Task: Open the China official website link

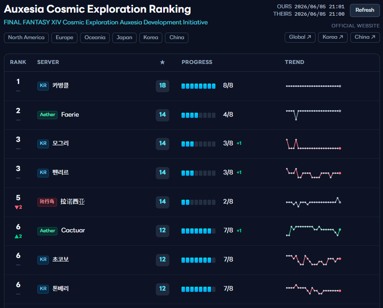Action: [x=365, y=37]
